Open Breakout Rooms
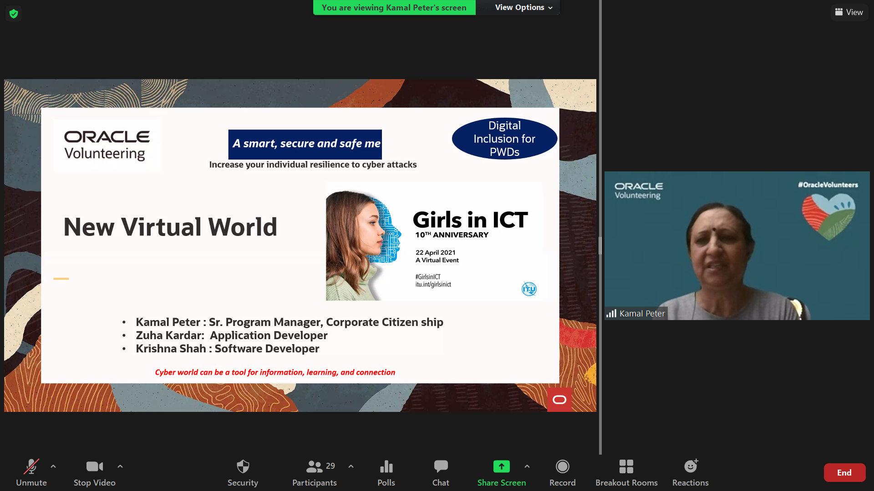The image size is (874, 491). (626, 473)
